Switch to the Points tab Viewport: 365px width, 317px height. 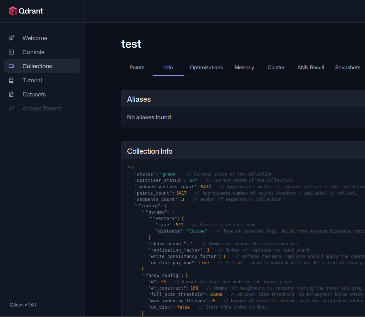pyautogui.click(x=137, y=68)
